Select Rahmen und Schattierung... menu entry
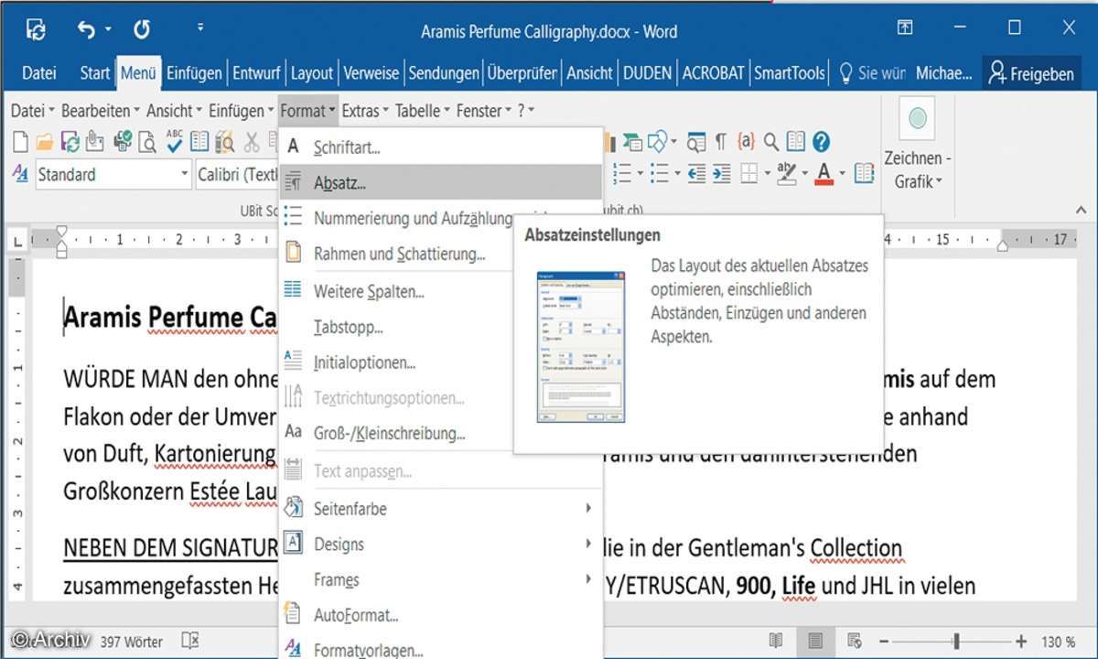 pos(396,254)
